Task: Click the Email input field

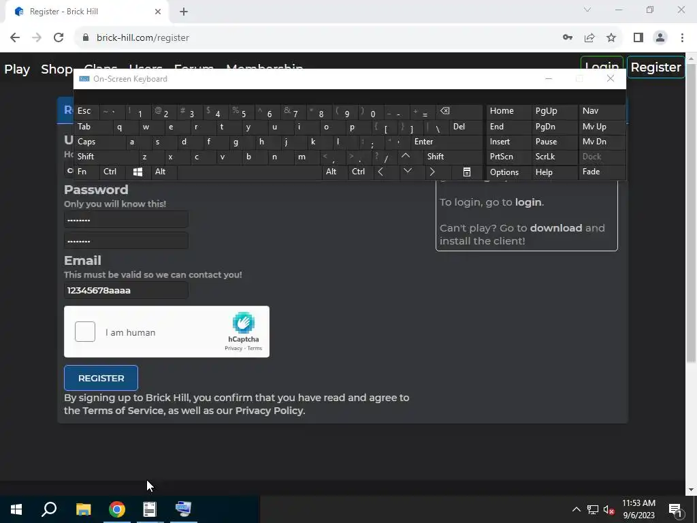Action: (126, 290)
